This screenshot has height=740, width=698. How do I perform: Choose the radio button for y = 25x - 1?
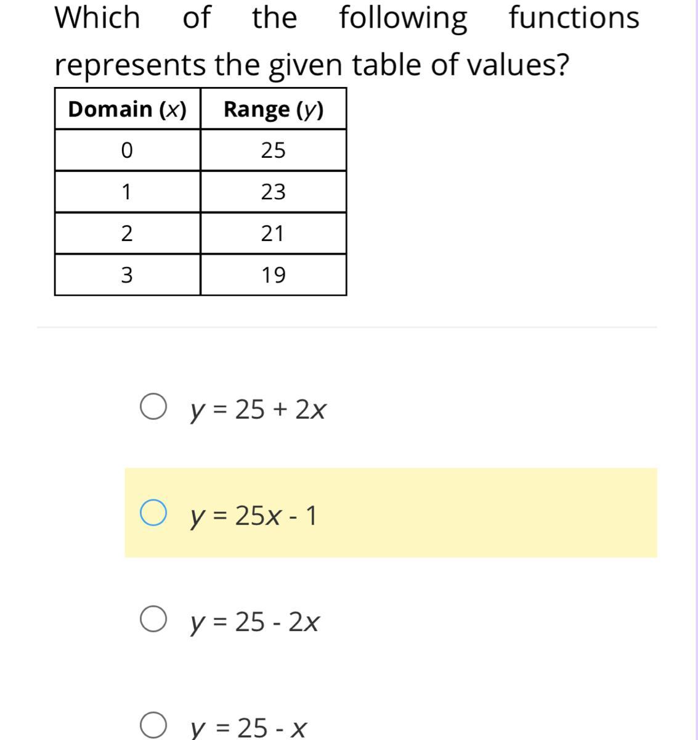point(153,514)
